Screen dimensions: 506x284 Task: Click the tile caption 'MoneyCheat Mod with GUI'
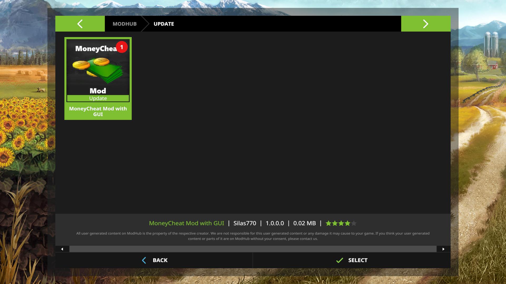(x=98, y=111)
